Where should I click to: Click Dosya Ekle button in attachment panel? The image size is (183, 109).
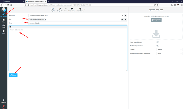pyautogui.click(x=156, y=20)
